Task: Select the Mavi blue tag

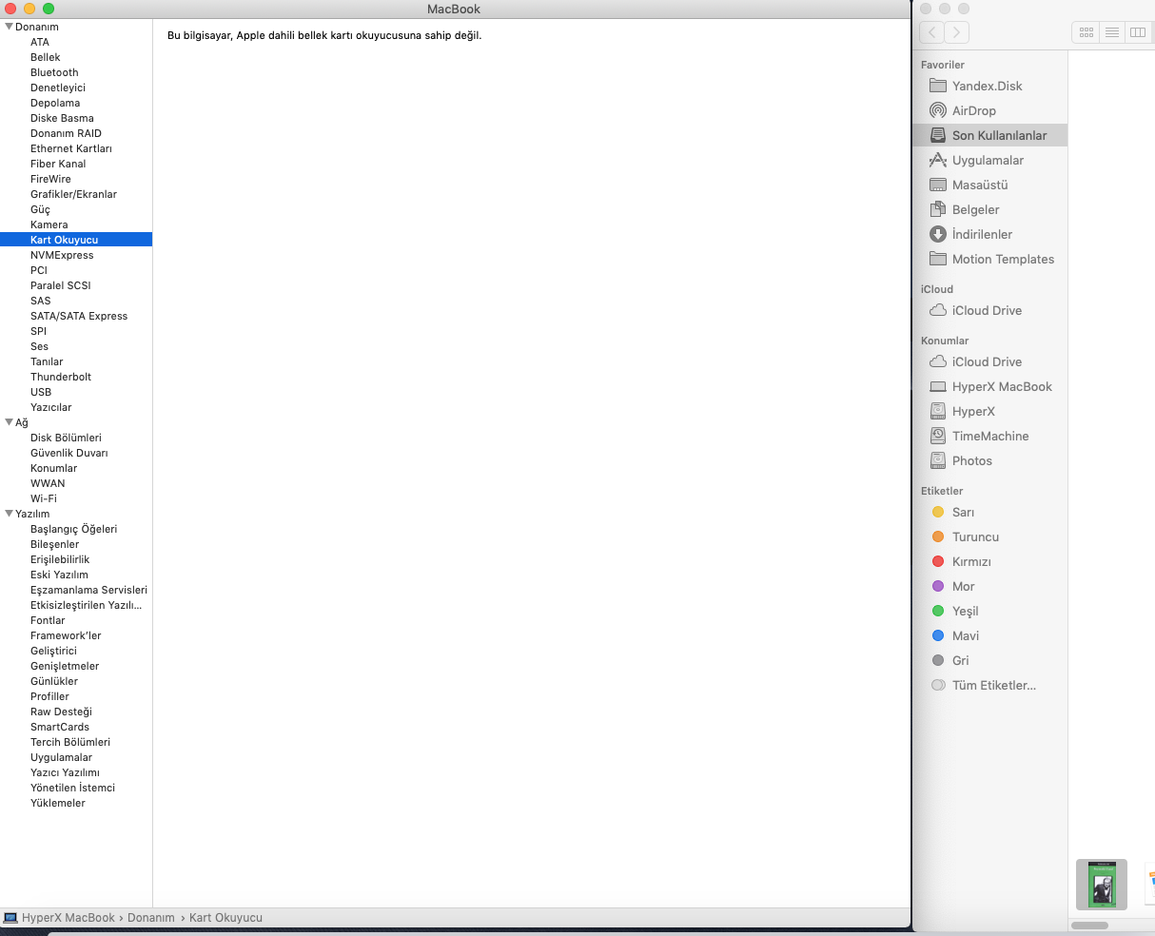Action: [x=938, y=635]
